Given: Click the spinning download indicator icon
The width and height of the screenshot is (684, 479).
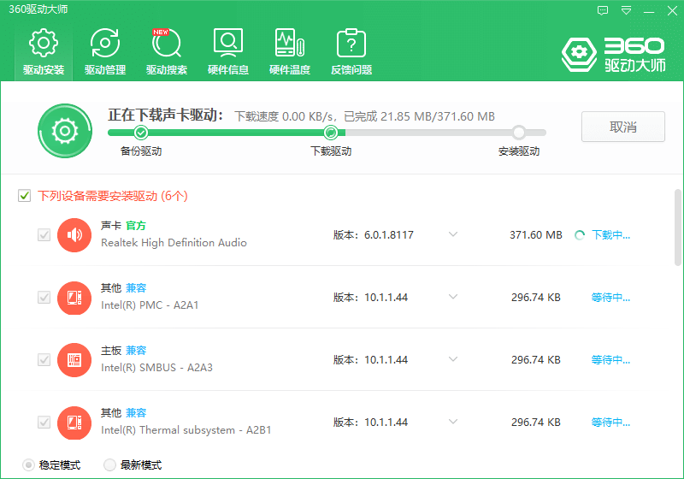Looking at the screenshot, I should pos(580,235).
